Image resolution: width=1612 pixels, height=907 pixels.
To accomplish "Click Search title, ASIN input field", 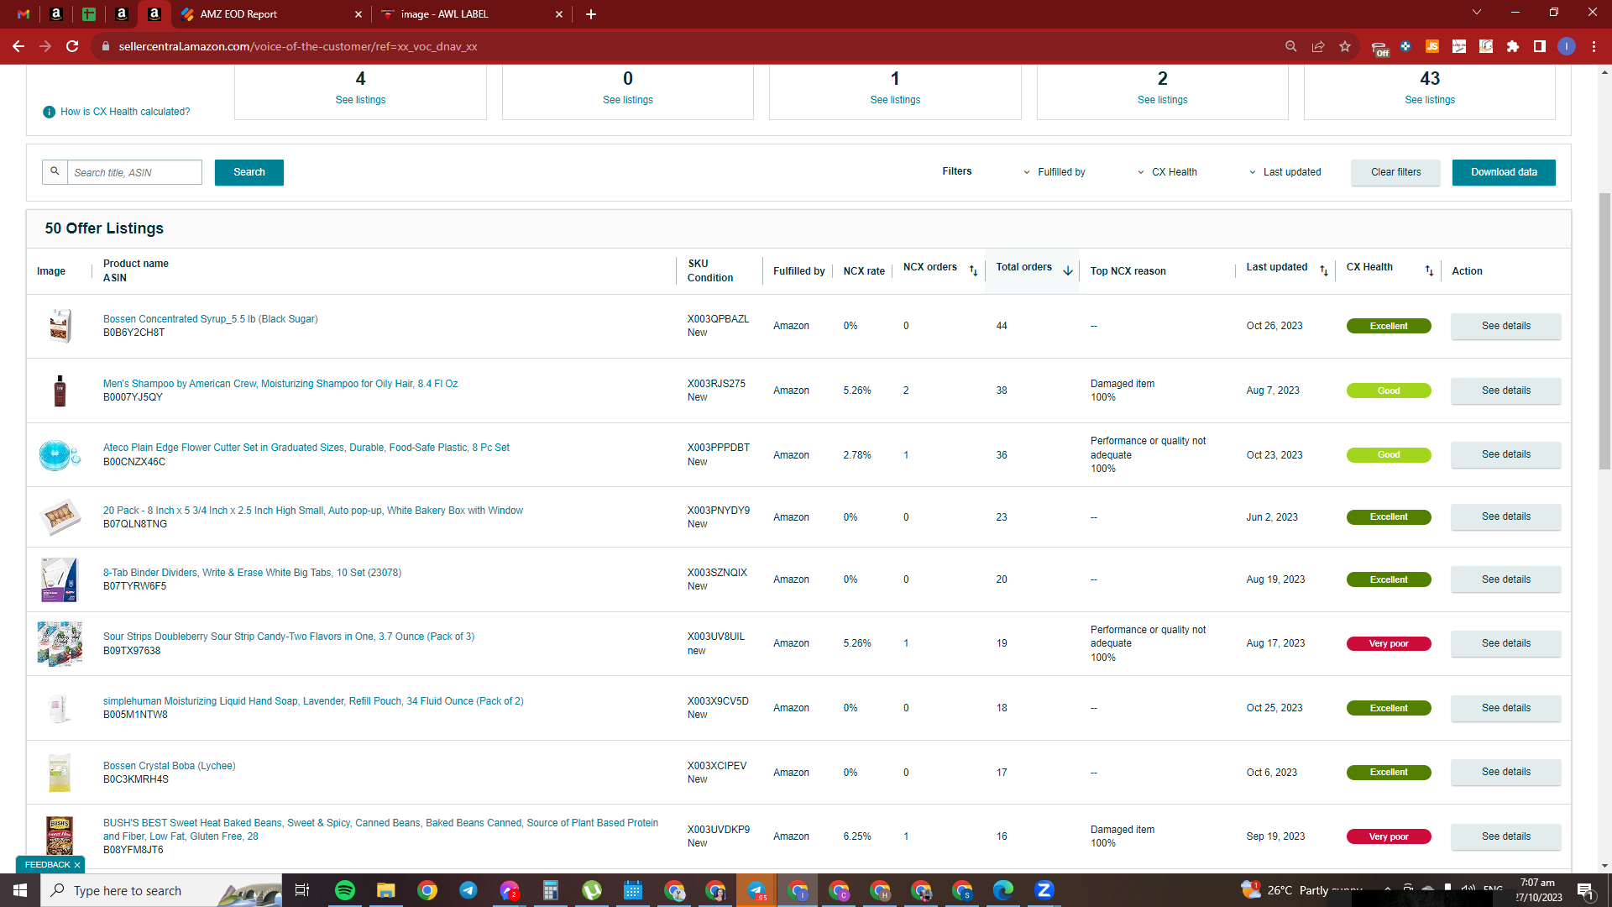I will tap(134, 172).
